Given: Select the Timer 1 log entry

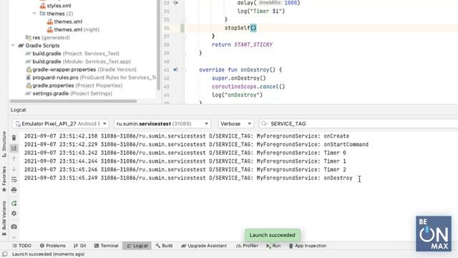Looking at the screenshot, I should pos(185,161).
